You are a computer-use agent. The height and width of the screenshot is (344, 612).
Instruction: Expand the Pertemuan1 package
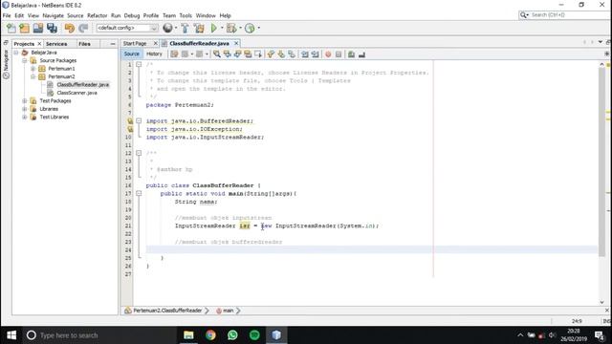(x=33, y=69)
